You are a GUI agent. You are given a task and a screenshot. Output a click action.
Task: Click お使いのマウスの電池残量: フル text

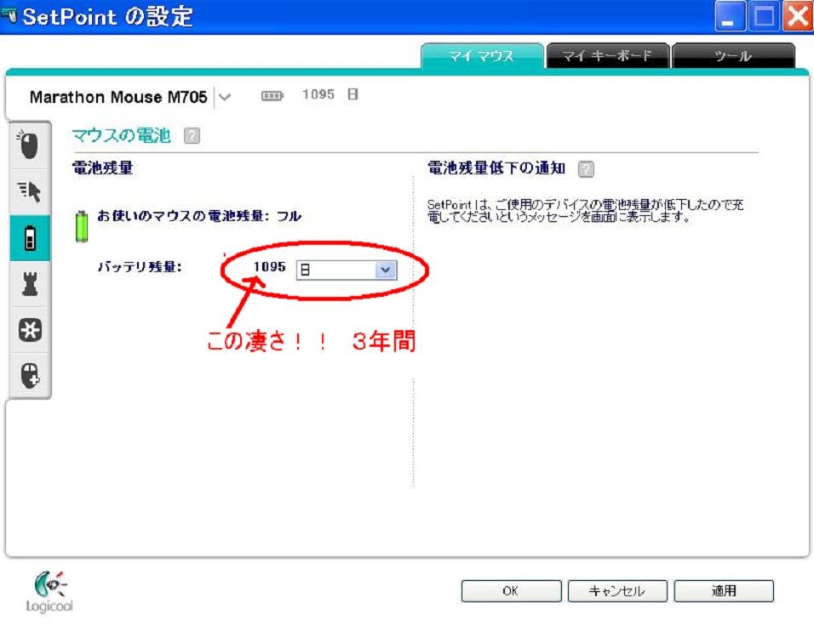pyautogui.click(x=199, y=216)
